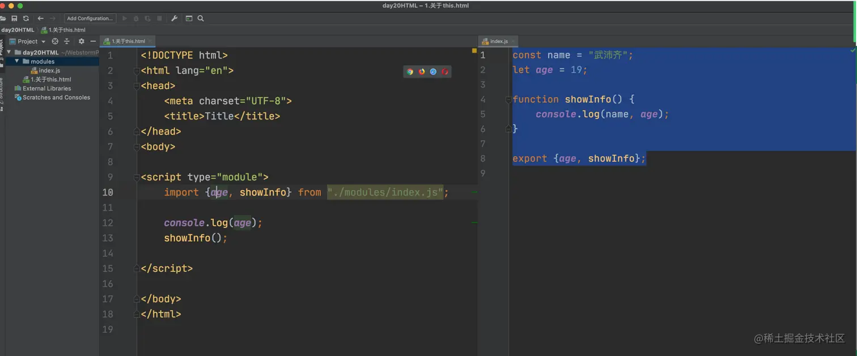
Task: Collapse the day20HTML root folder arrow
Action: [9, 52]
